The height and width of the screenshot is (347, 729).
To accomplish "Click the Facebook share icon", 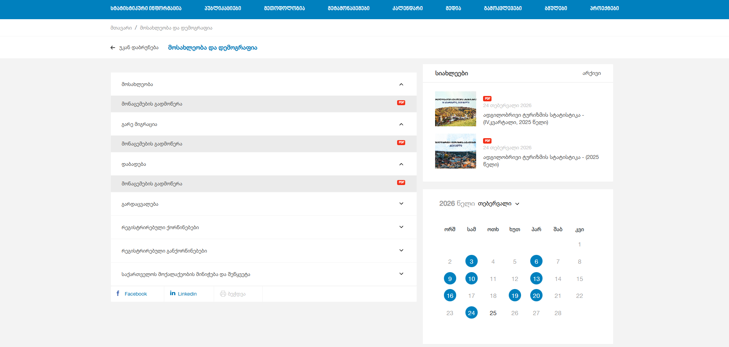I will click(118, 294).
